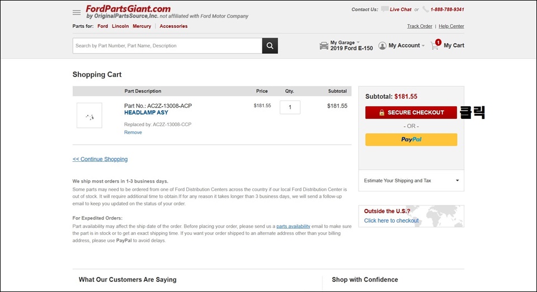The image size is (537, 292).
Task: Click the Secure Checkout button
Action: 411,112
